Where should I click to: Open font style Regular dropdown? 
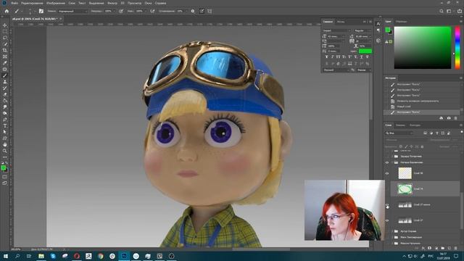pyautogui.click(x=362, y=30)
